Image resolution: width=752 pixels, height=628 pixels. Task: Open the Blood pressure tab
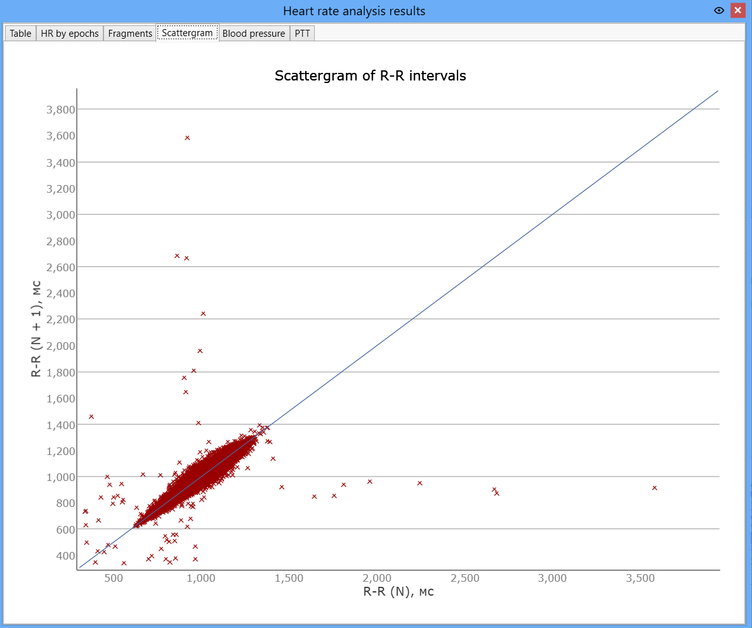(254, 34)
